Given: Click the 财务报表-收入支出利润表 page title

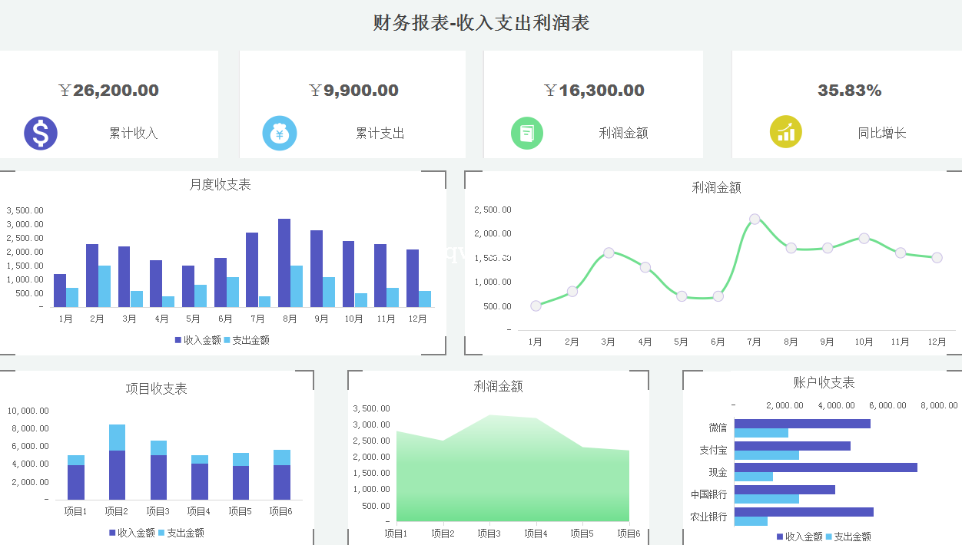Looking at the screenshot, I should pyautogui.click(x=481, y=23).
